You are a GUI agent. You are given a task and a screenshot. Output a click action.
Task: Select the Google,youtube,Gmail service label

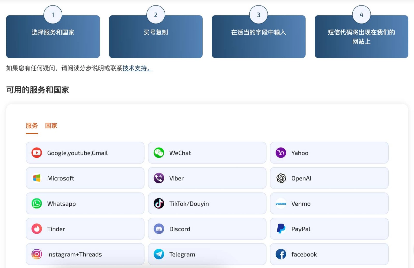coord(77,153)
